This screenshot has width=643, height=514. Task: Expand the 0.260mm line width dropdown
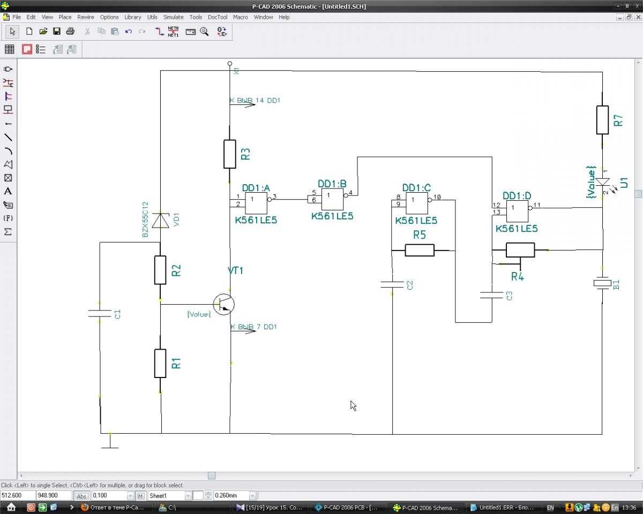[253, 496]
